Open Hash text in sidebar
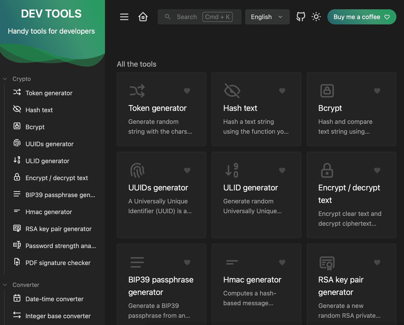 pyautogui.click(x=39, y=110)
